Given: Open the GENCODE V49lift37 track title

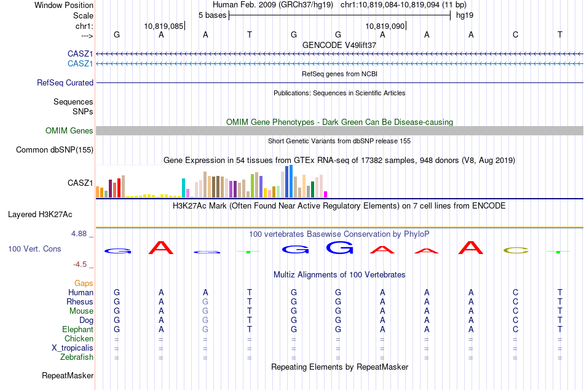Looking at the screenshot, I should pos(339,45).
